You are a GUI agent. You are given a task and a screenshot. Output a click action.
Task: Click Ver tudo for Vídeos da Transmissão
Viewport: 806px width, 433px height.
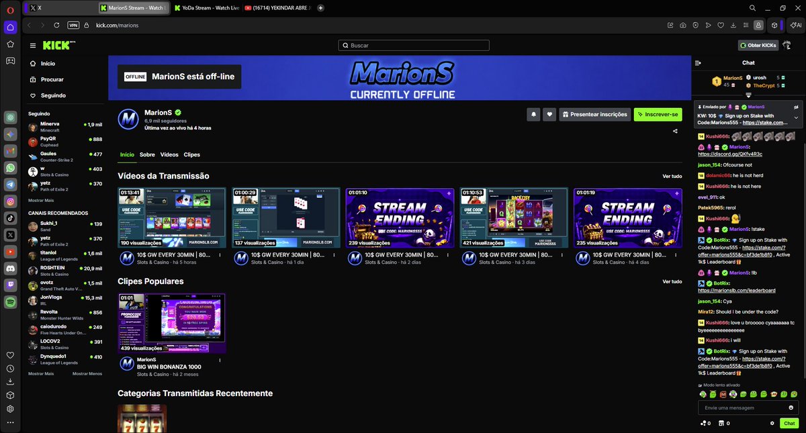click(672, 176)
